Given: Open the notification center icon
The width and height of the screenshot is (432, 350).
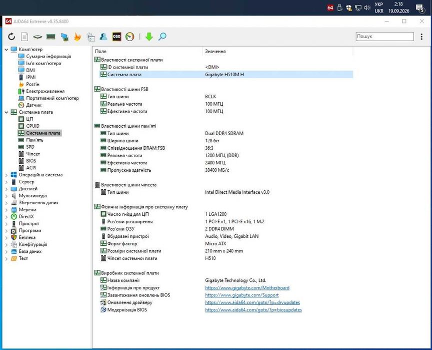Looking at the screenshot, I should click(x=420, y=9).
